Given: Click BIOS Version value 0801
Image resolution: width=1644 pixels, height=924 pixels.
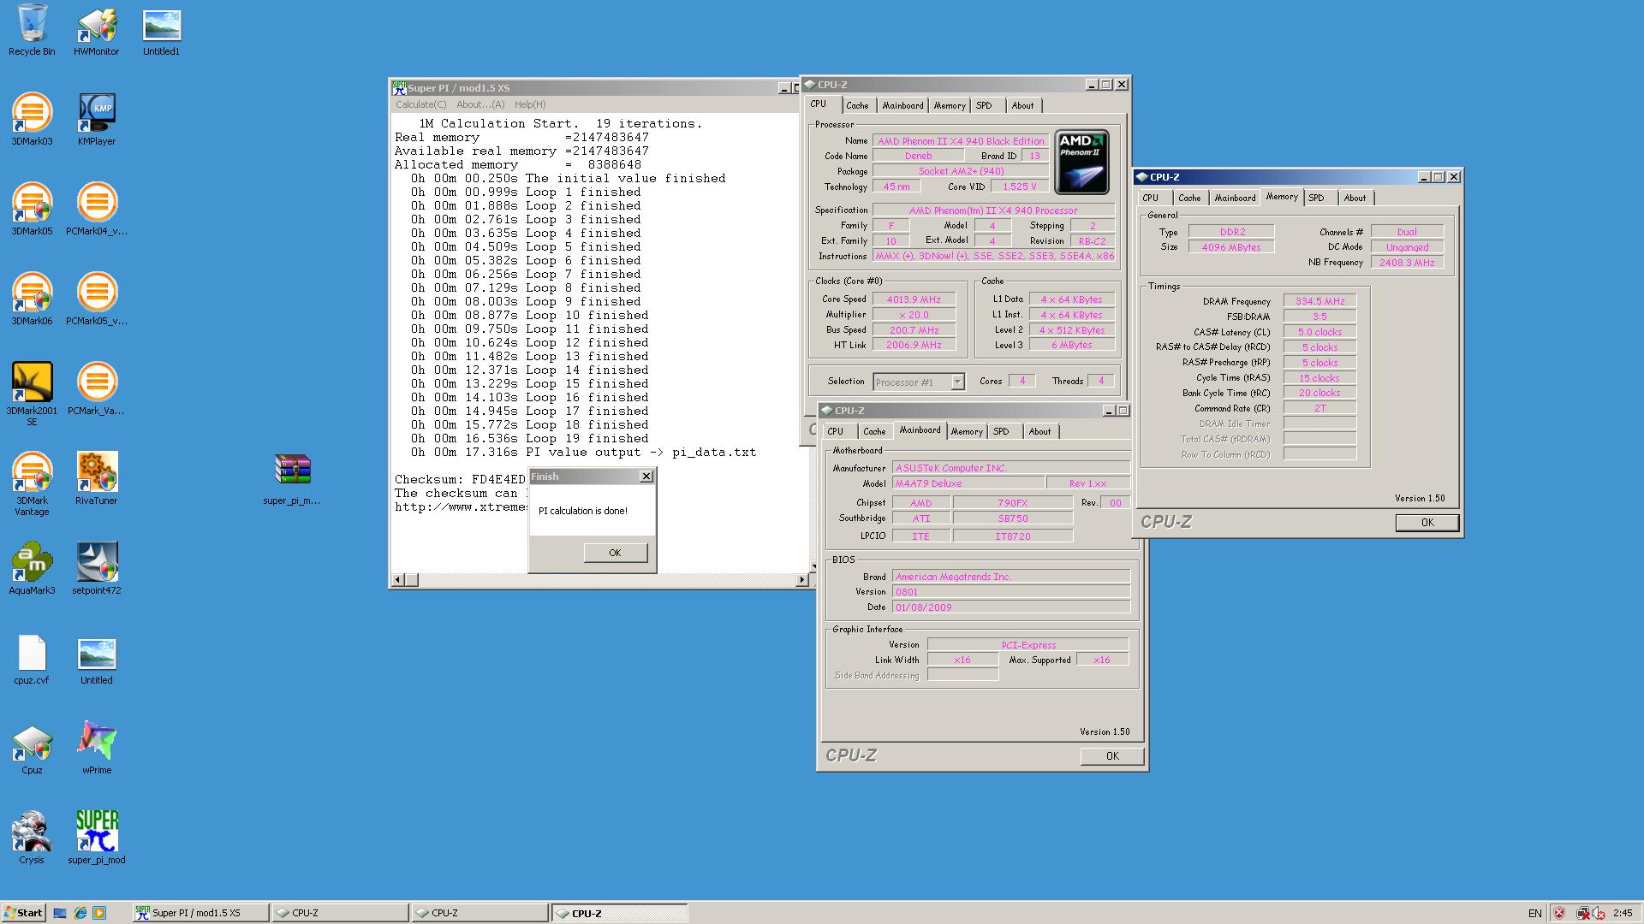Looking at the screenshot, I should (x=1011, y=592).
